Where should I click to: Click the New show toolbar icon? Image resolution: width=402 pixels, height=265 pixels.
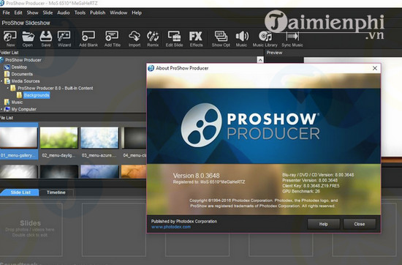tap(10, 39)
